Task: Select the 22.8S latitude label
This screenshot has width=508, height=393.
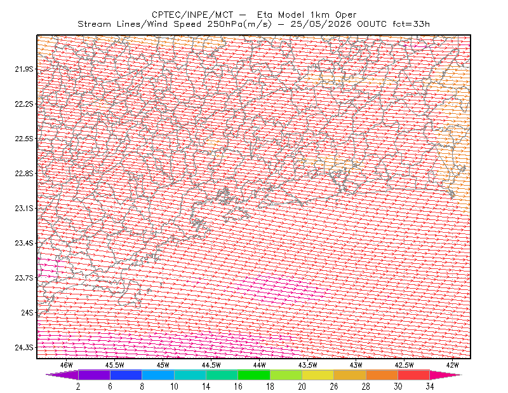Action: [24, 174]
